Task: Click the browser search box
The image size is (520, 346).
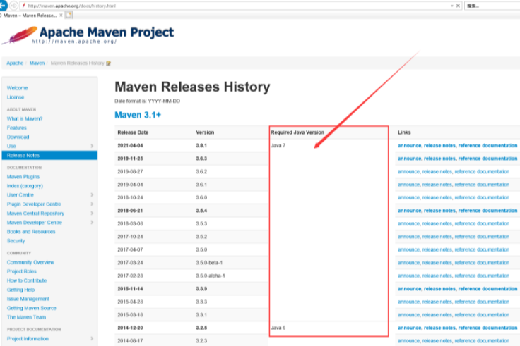Action: pos(492,6)
